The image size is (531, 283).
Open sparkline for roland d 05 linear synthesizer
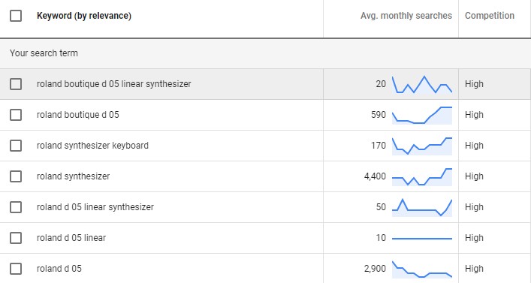pyautogui.click(x=422, y=207)
